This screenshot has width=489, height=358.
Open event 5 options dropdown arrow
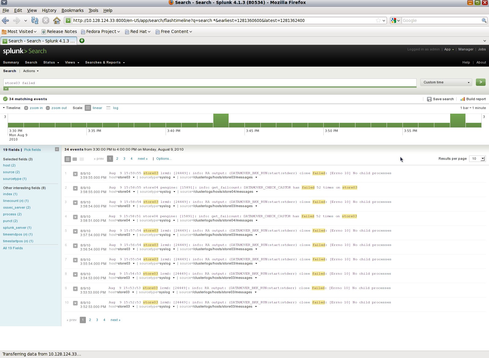coord(75,232)
